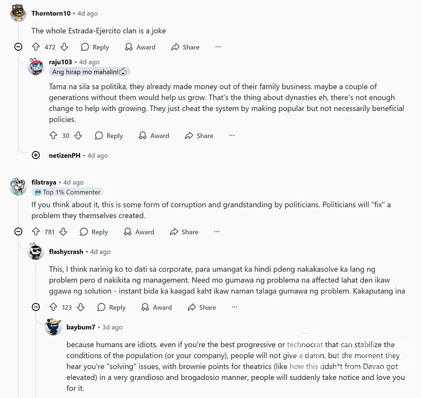Downvote filstraya's comment with 781 points
The width and height of the screenshot is (421, 398).
pos(64,232)
